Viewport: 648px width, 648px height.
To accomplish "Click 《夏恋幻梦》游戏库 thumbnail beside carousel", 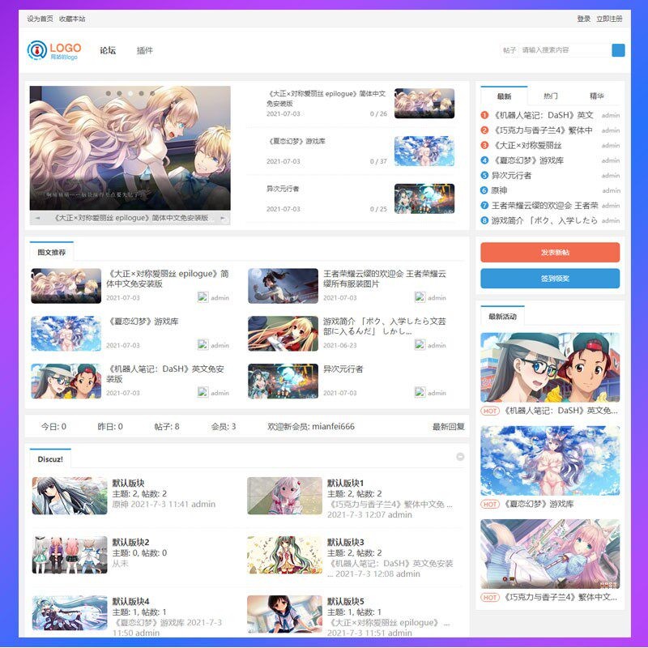I will click(x=424, y=151).
